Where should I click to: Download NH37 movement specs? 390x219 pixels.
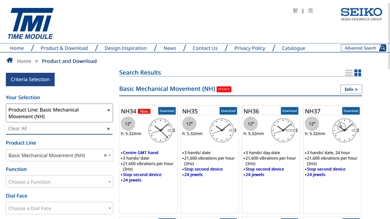coord(351,111)
